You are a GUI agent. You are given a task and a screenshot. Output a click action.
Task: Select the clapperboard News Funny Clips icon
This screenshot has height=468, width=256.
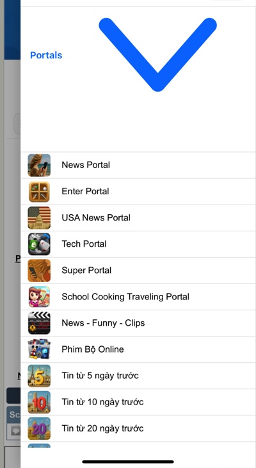click(39, 323)
